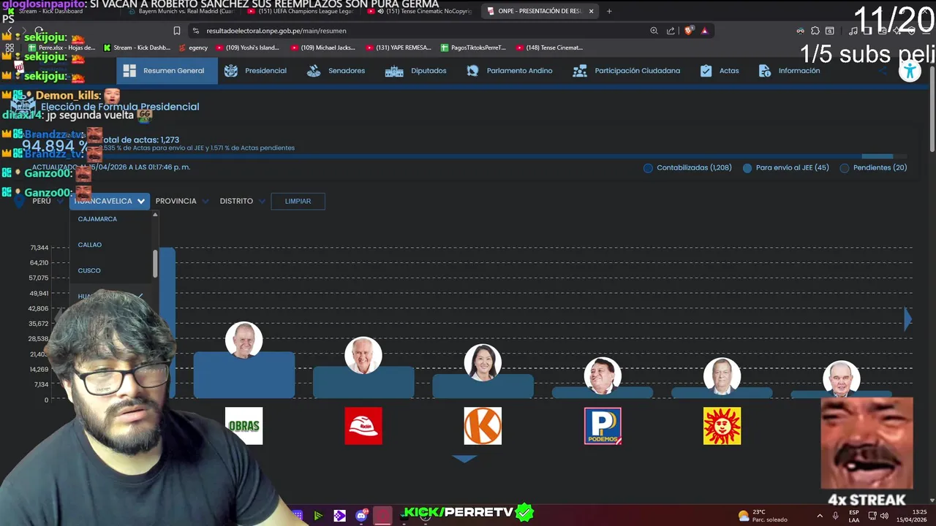The height and width of the screenshot is (526, 936).
Task: Choose CUSCO from department list
Action: (89, 270)
